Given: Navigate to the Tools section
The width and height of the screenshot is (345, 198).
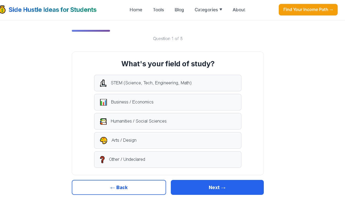Looking at the screenshot, I should click(158, 10).
